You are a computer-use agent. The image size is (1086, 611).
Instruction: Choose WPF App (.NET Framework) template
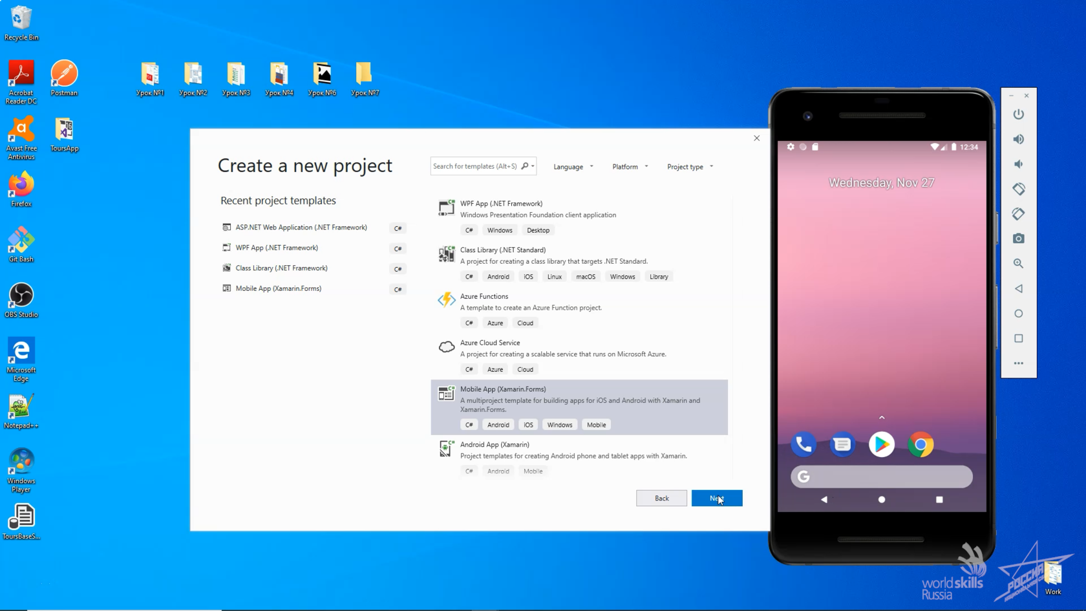tap(579, 217)
